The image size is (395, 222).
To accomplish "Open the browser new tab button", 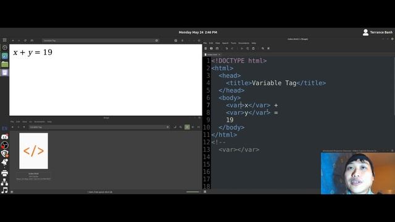I will pos(176,41).
